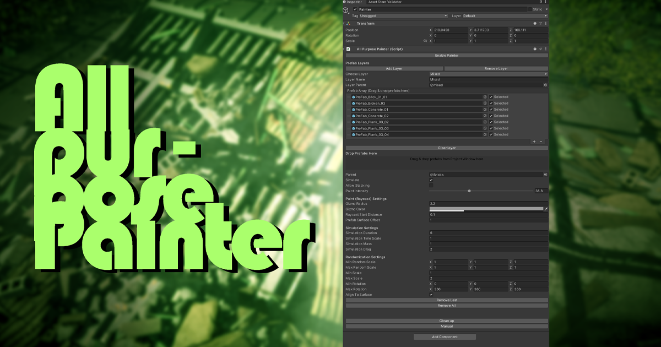Collapse the All Purpose Painter script foldout
The height and width of the screenshot is (347, 661).
pos(345,49)
